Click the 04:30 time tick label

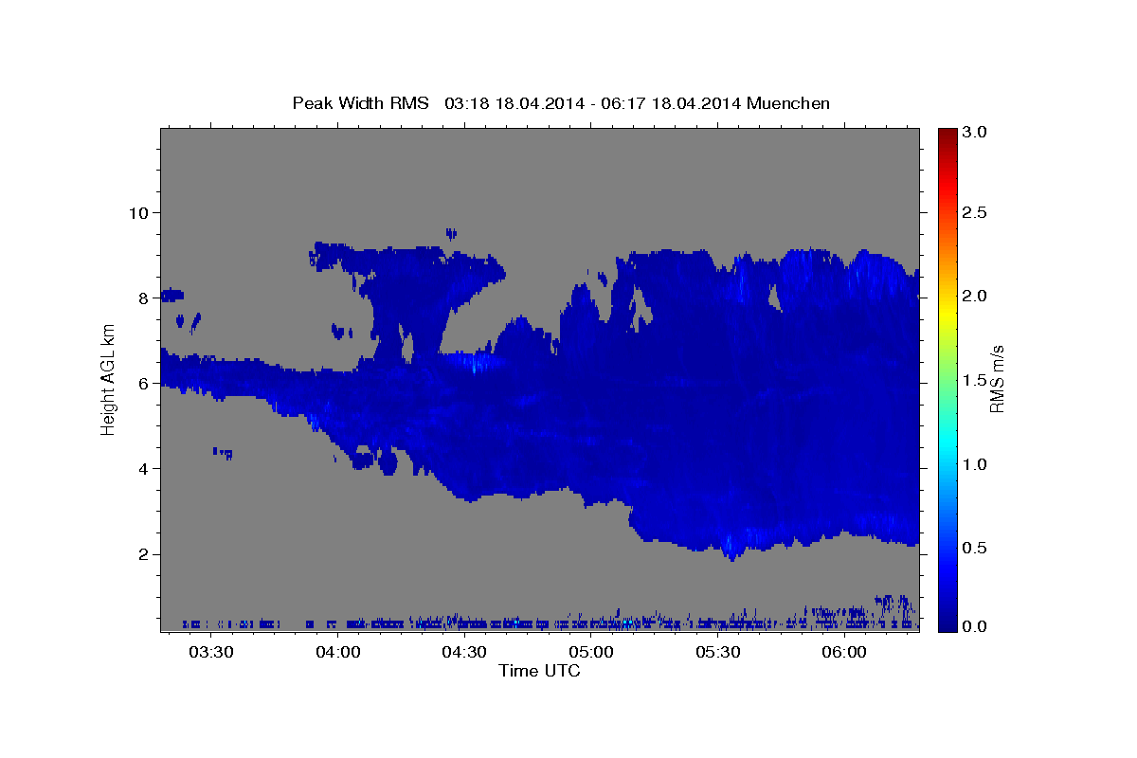(x=464, y=653)
